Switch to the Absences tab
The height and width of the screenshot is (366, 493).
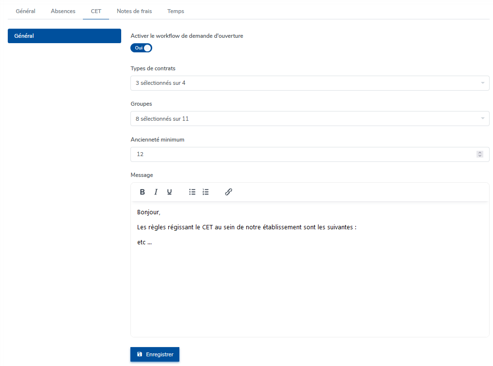63,11
